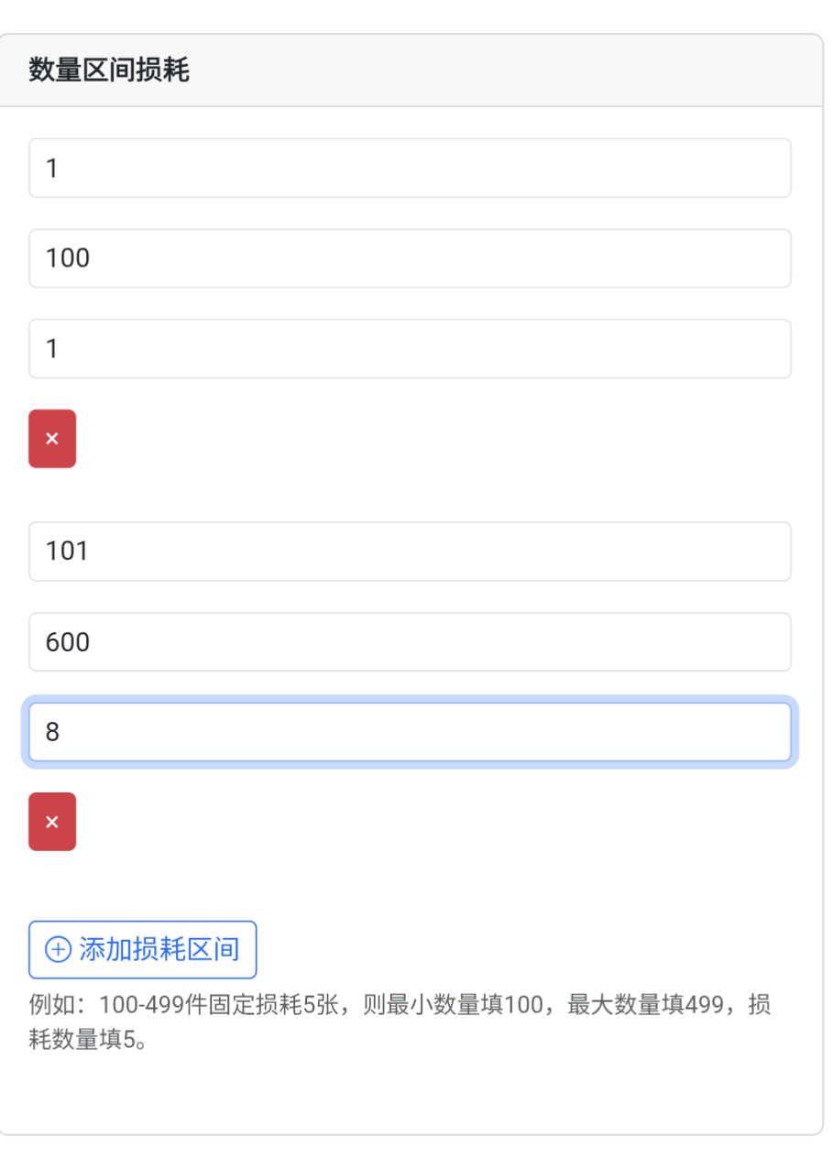Click the 数量区间损耗 panel title

point(109,71)
